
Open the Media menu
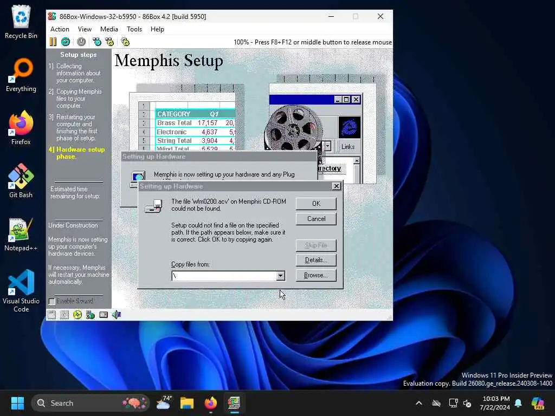[x=109, y=29]
